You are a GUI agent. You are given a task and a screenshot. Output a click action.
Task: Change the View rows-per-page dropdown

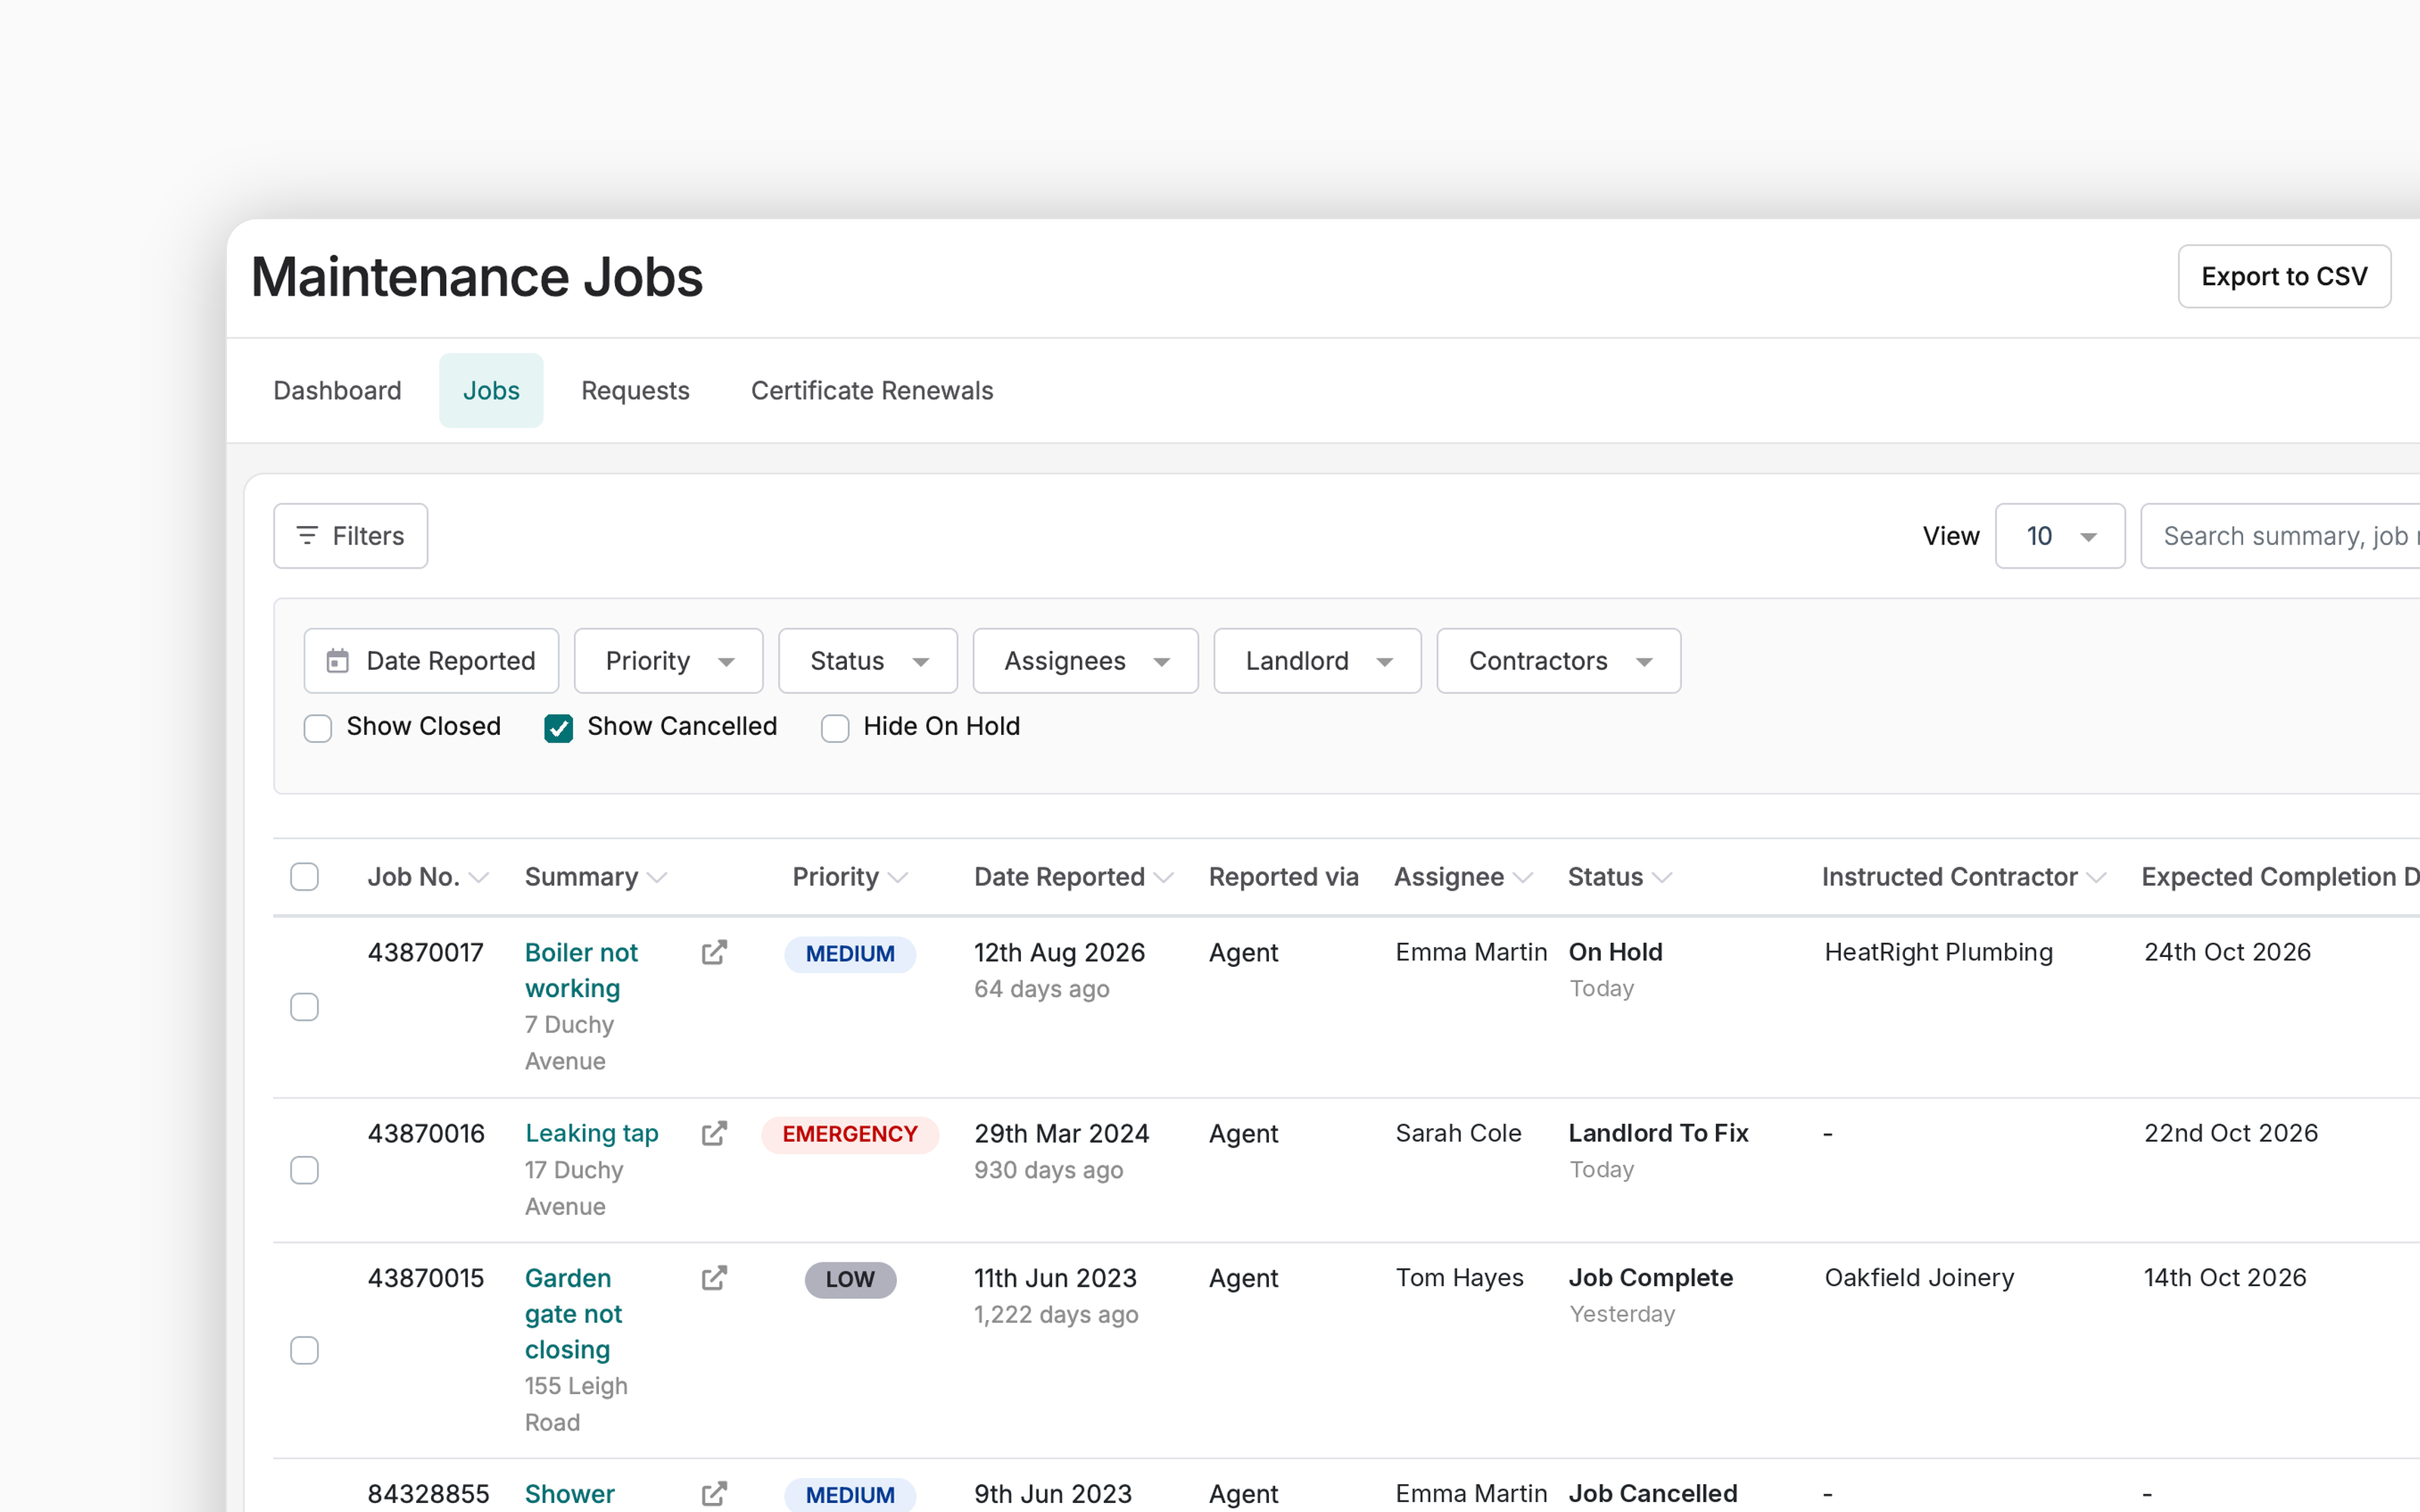tap(2060, 536)
